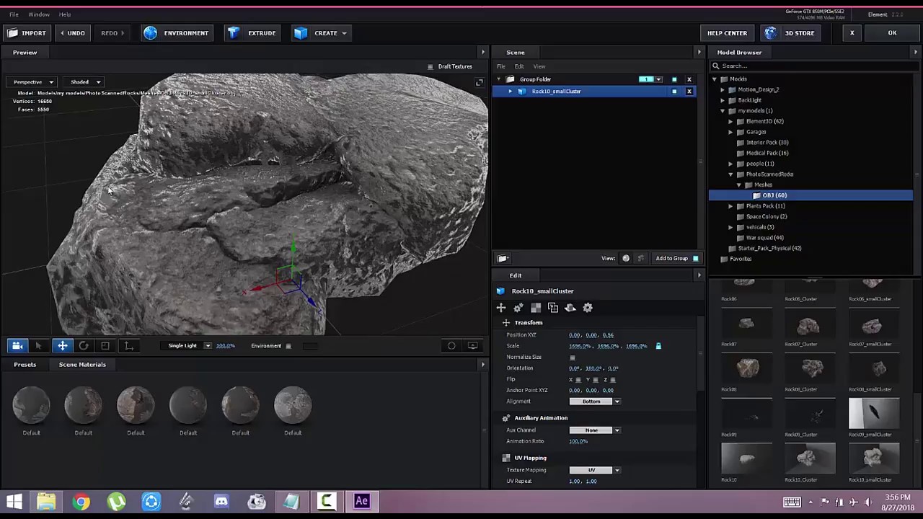Screen dimensions: 923x519
Task: Toggle the scale proportion lock
Action: point(658,346)
